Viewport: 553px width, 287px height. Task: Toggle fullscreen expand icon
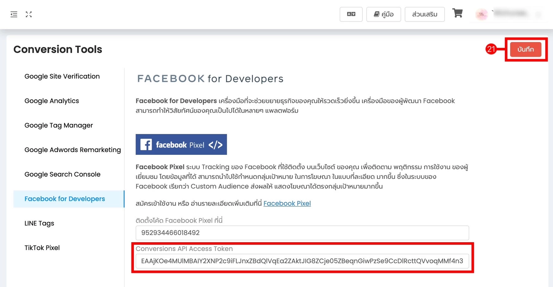click(29, 14)
